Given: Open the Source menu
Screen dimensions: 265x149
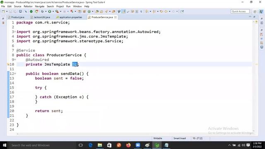Looking at the screenshot, I should click(x=17, y=7).
